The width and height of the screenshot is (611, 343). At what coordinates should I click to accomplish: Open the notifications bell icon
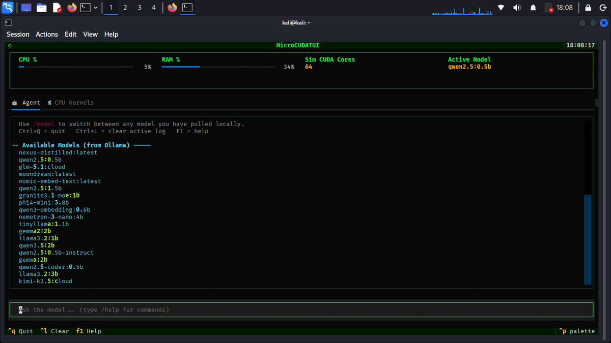coord(533,8)
